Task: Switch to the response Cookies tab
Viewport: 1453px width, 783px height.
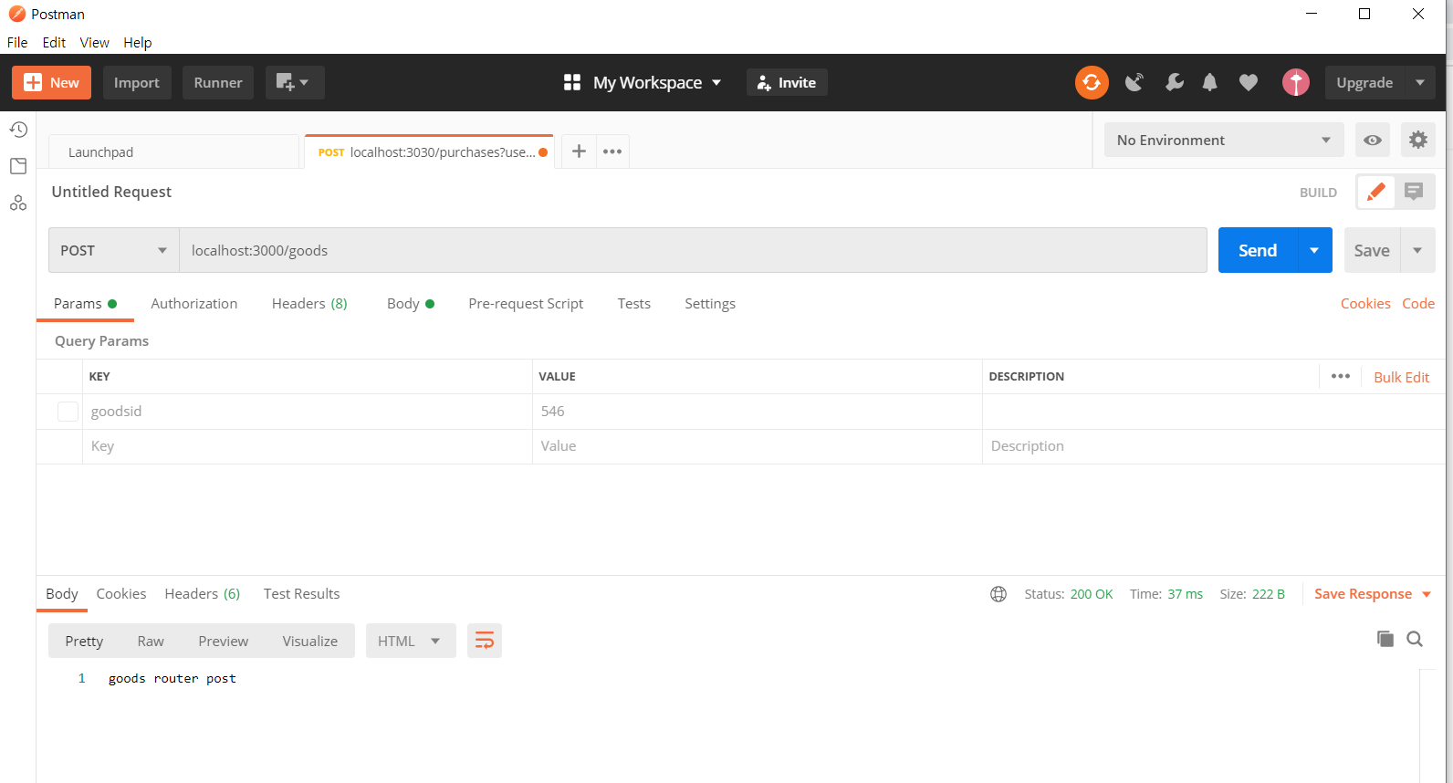Action: (121, 593)
